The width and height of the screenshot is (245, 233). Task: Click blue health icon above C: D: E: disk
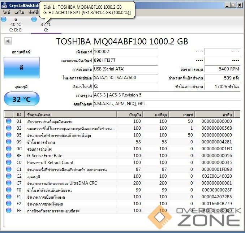click(4, 19)
